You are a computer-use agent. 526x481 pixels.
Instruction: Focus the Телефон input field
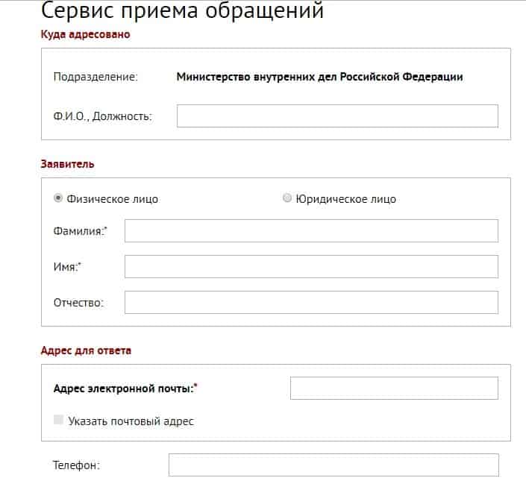click(333, 465)
